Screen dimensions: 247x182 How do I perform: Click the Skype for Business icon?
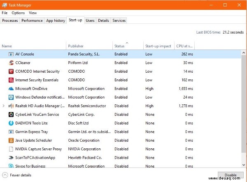coord(11,166)
